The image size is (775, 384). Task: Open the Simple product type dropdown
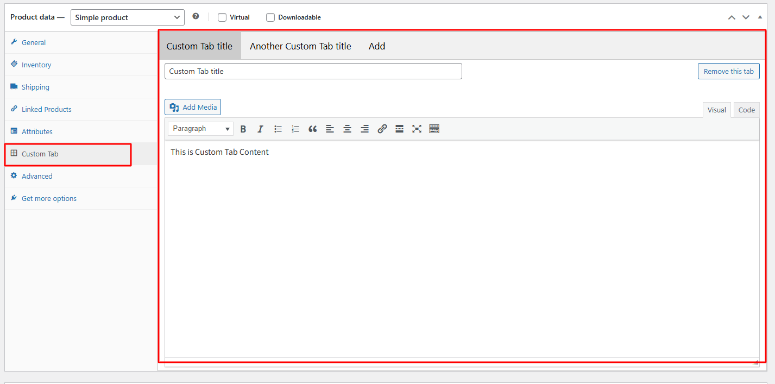point(128,17)
